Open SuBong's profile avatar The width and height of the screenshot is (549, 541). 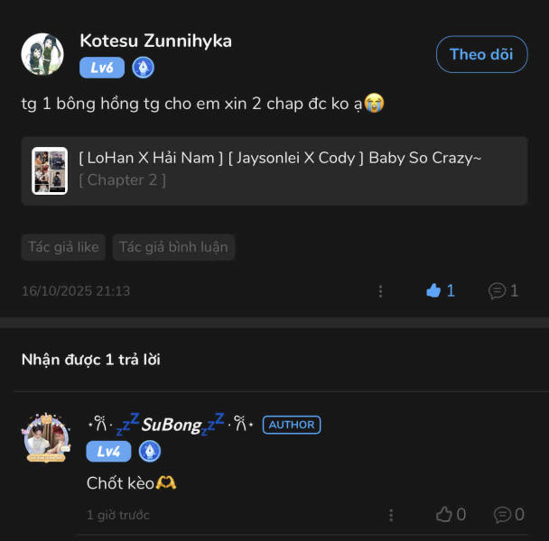pyautogui.click(x=46, y=438)
